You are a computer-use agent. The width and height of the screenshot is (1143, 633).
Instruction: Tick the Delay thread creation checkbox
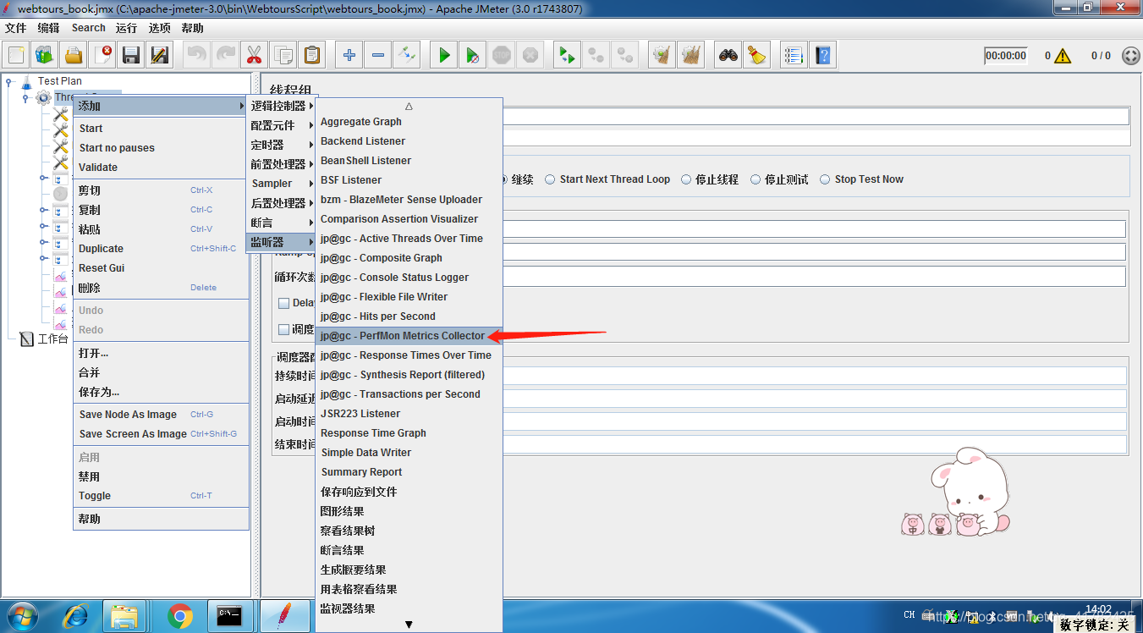(284, 303)
